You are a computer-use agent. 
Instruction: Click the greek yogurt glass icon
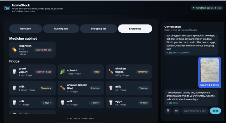14,71
